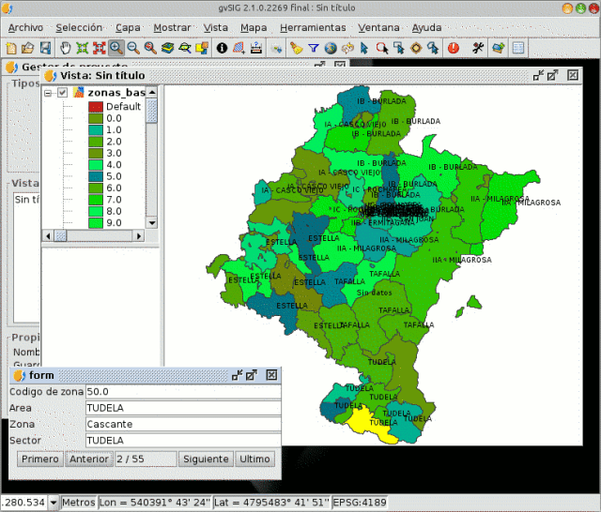Viewport: 601px width, 512px height.
Task: Click the red alert stop icon
Action: point(454,47)
